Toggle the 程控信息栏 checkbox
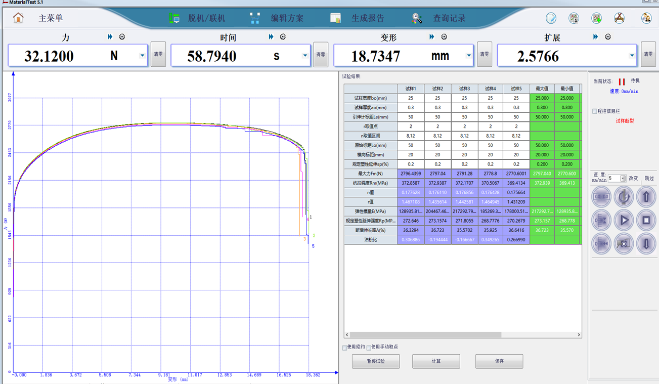Viewport: 659px width, 384px height. click(595, 111)
